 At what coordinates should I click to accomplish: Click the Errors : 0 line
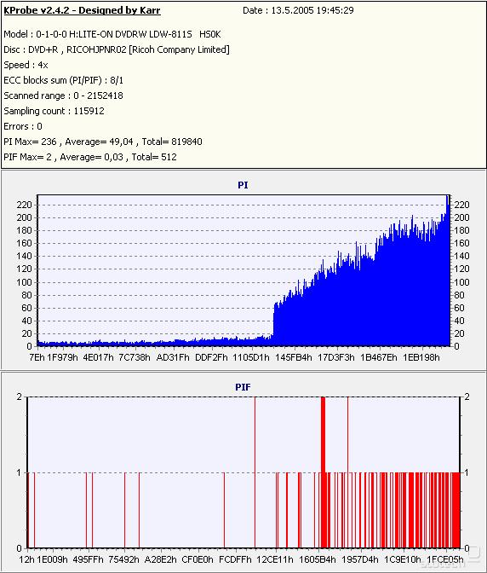(23, 126)
